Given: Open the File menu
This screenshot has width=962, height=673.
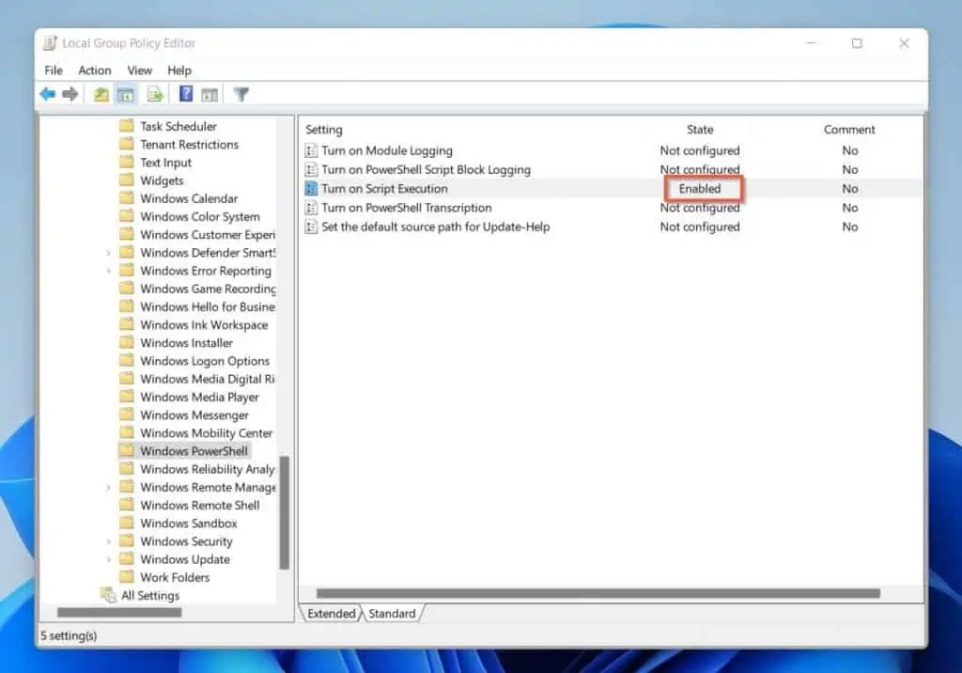Looking at the screenshot, I should point(54,70).
